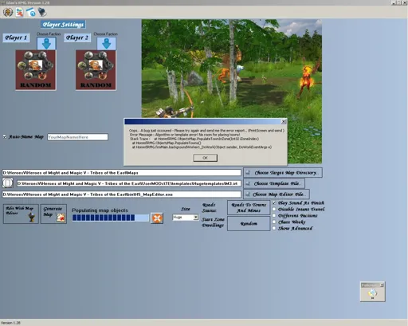Click Start Zone Dwellings Random button

tap(249, 224)
